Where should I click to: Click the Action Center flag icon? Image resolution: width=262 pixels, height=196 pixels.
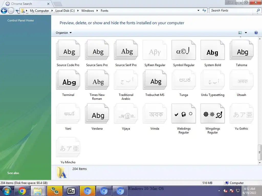click(x=231, y=191)
